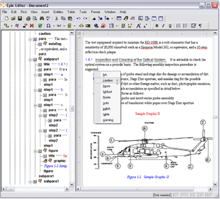Image resolution: width=220 pixels, height=199 pixels.
Task: Collapse the subpara1 node above title 1.8.1
Action: pyautogui.click(x=30, y=59)
